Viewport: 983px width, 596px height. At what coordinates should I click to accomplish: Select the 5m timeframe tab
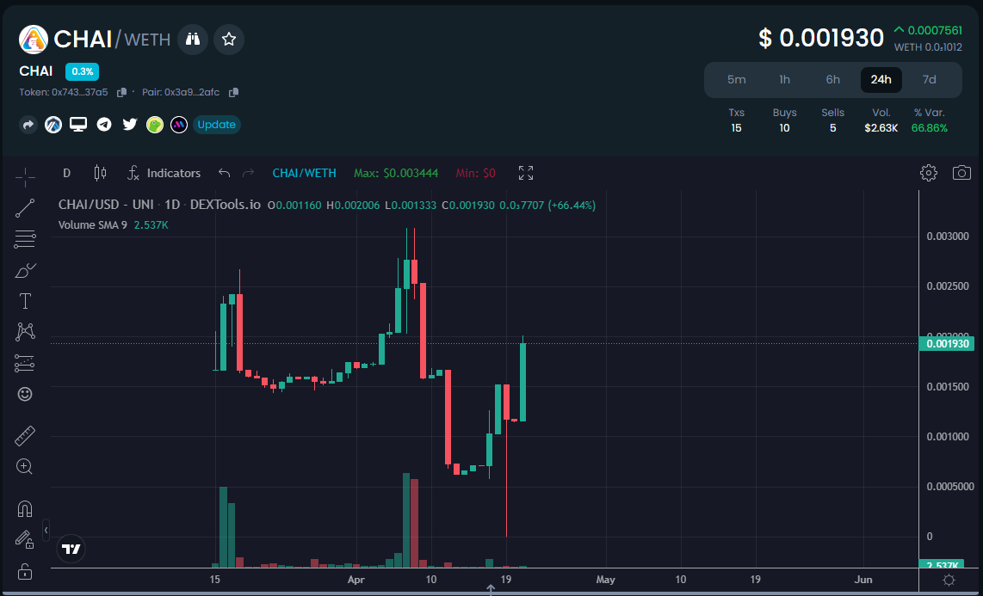737,79
